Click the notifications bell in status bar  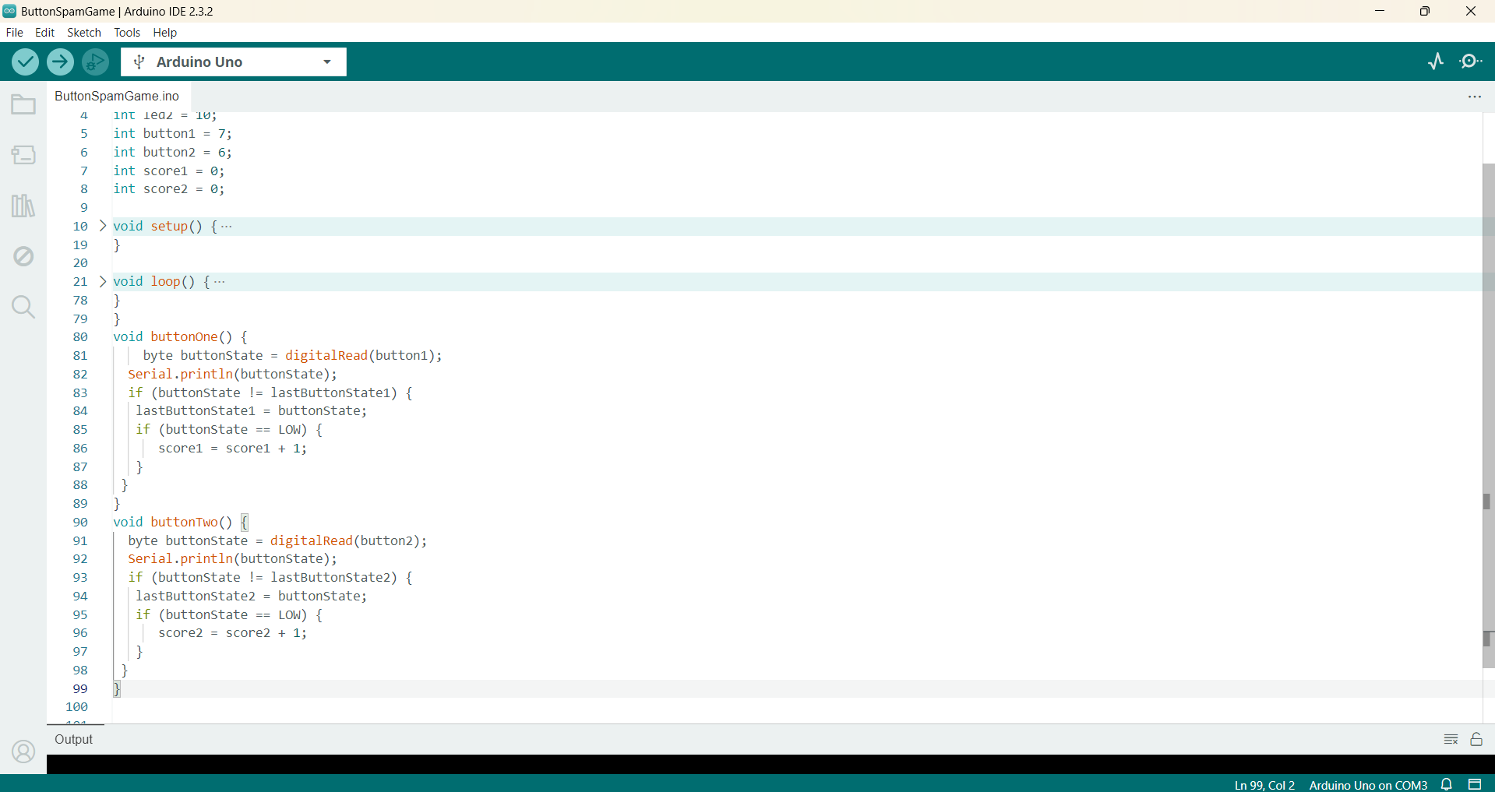[1447, 784]
